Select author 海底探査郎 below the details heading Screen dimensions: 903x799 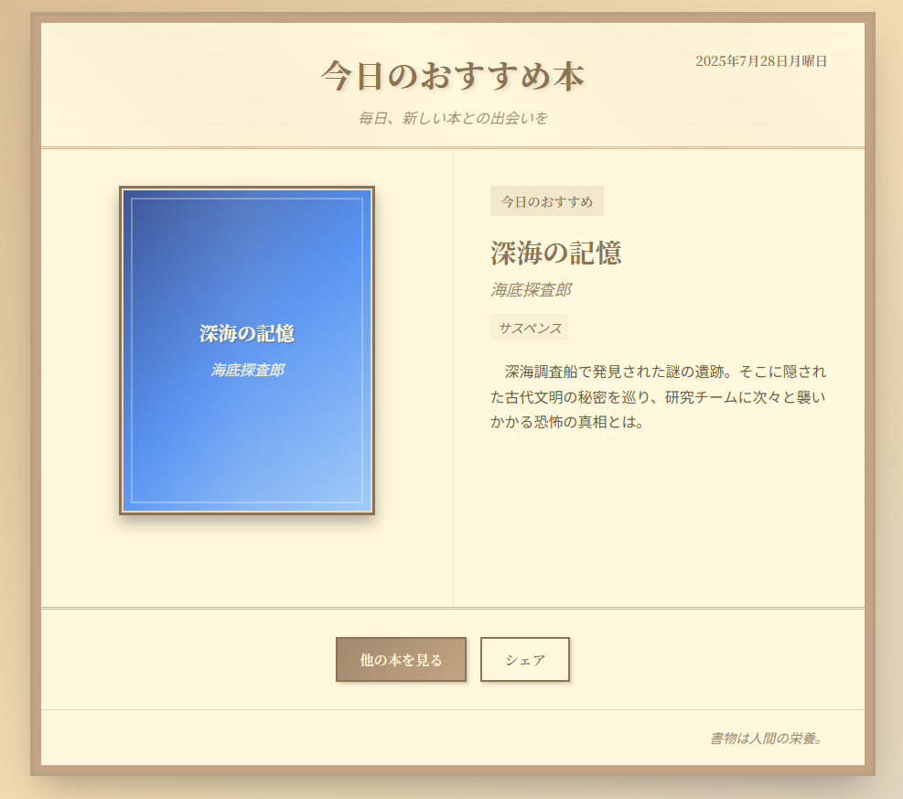(531, 290)
